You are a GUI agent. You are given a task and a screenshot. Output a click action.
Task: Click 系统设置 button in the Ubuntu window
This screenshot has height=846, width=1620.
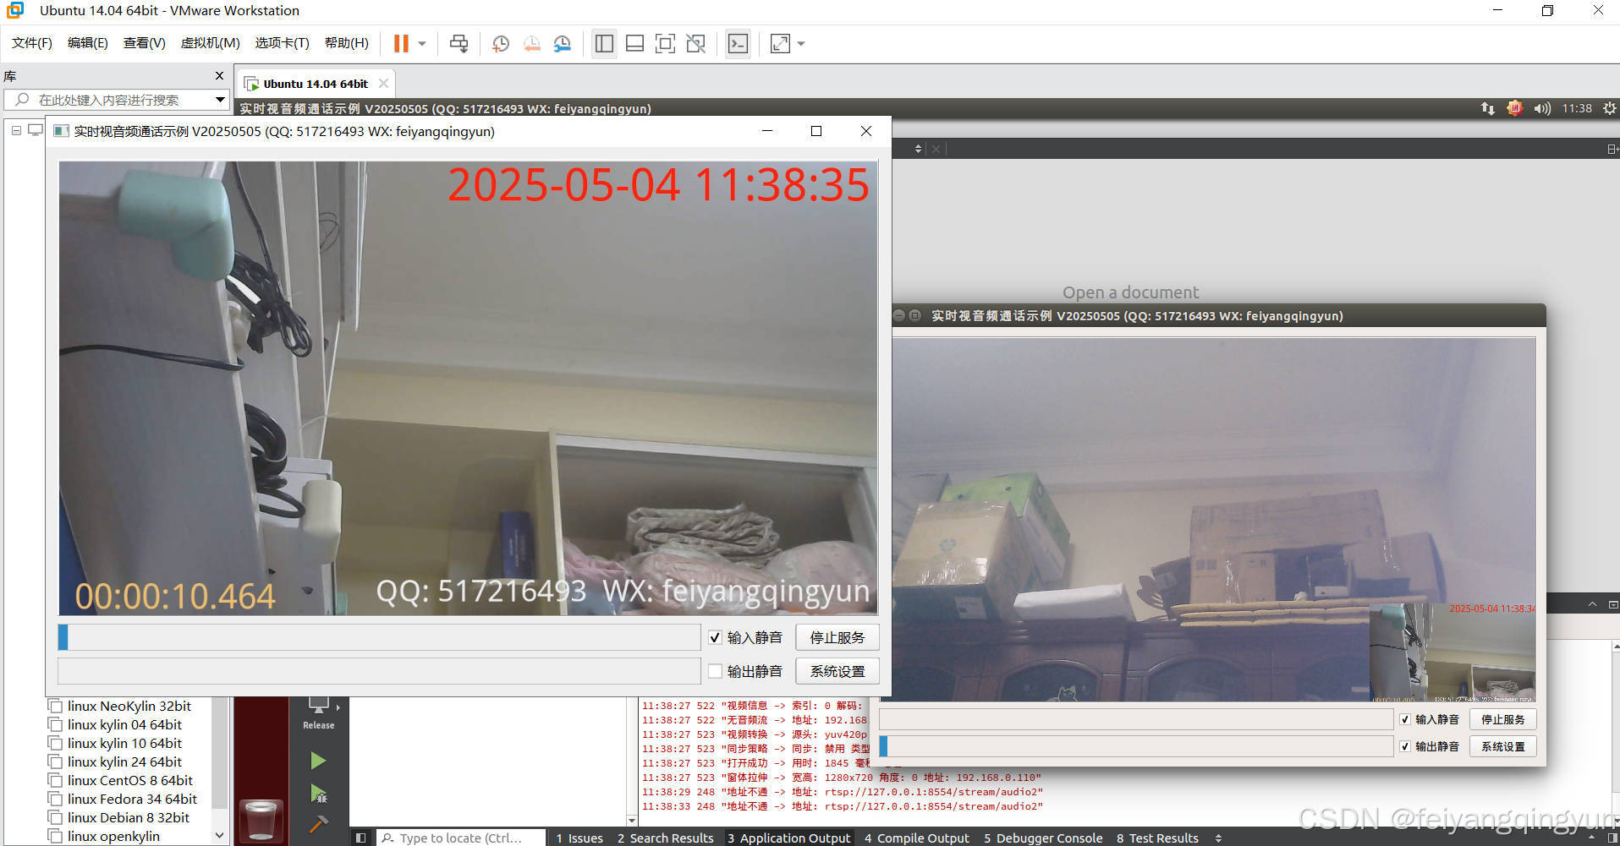point(1503,746)
